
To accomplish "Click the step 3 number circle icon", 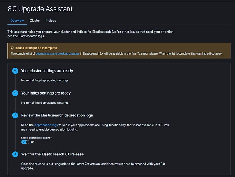I will pyautogui.click(x=15, y=115).
